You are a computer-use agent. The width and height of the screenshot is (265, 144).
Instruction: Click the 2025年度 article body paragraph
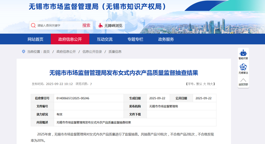point(122,137)
